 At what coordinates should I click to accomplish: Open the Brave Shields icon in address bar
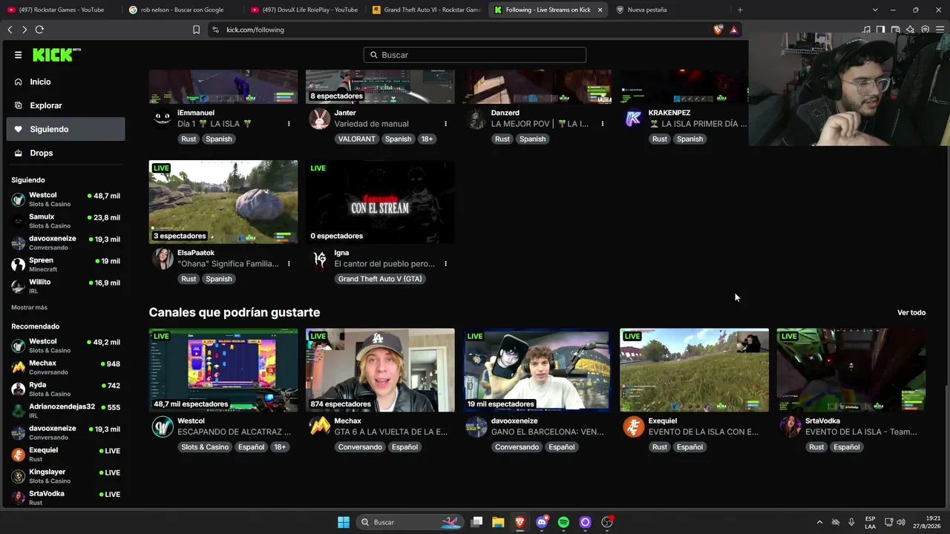point(718,30)
